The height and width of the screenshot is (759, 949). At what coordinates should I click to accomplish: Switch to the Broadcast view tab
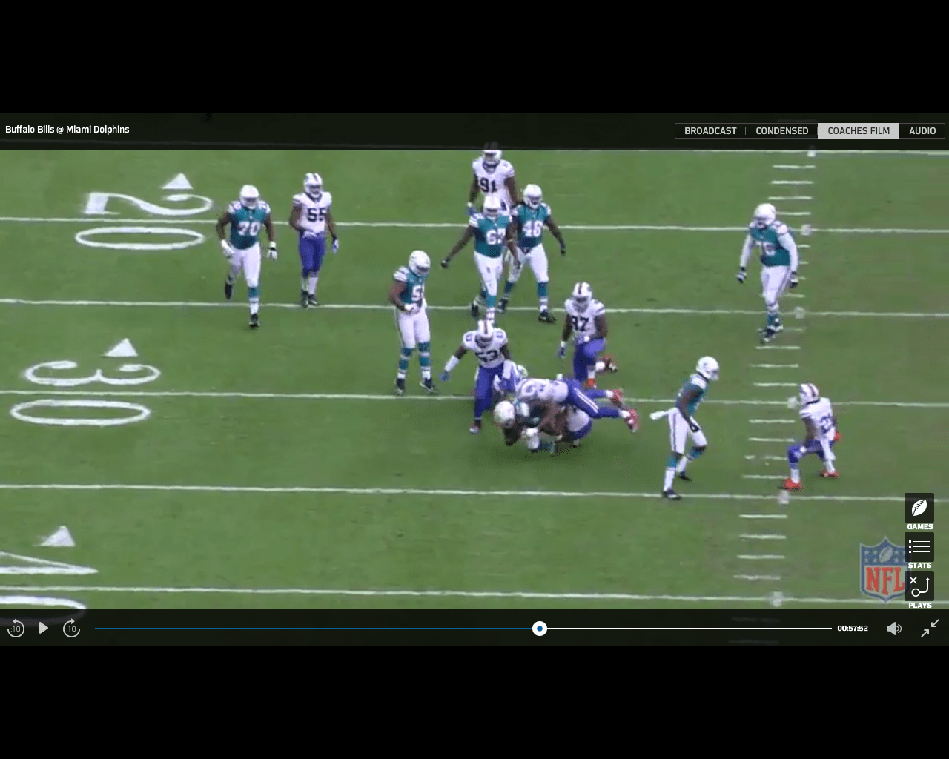click(710, 130)
